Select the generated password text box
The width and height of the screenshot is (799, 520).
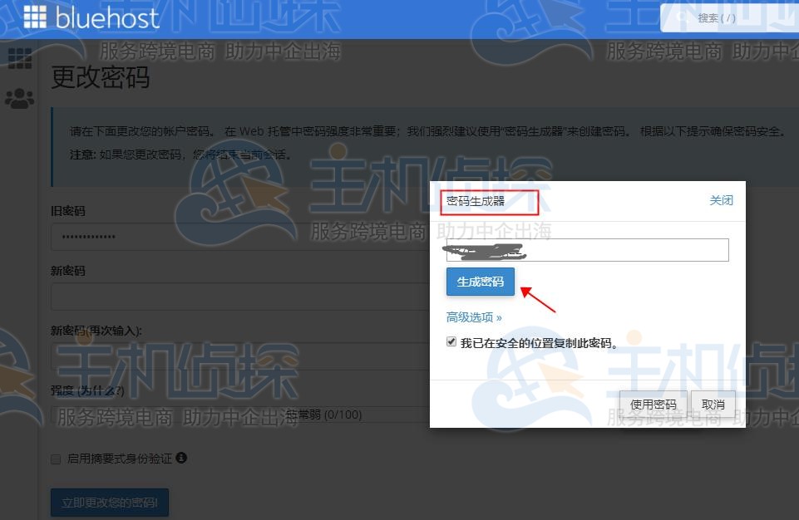point(588,249)
